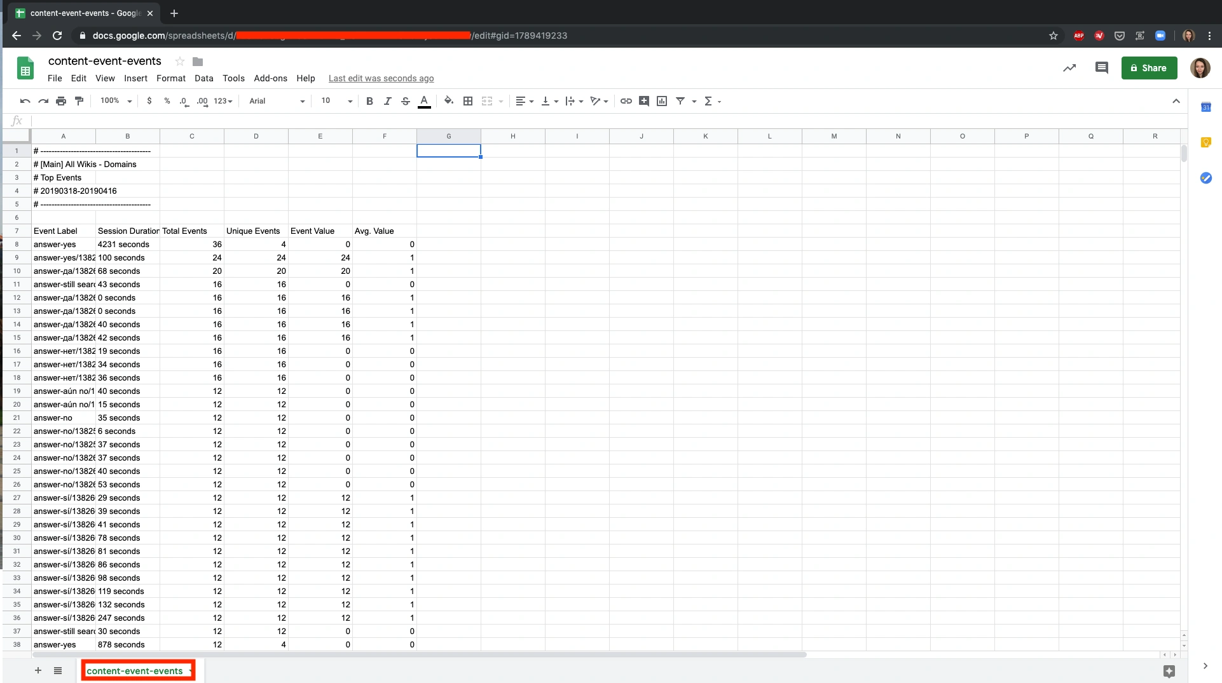Click the green Share button

(x=1149, y=68)
